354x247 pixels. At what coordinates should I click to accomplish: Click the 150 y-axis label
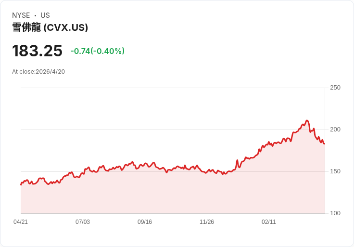[335, 171]
